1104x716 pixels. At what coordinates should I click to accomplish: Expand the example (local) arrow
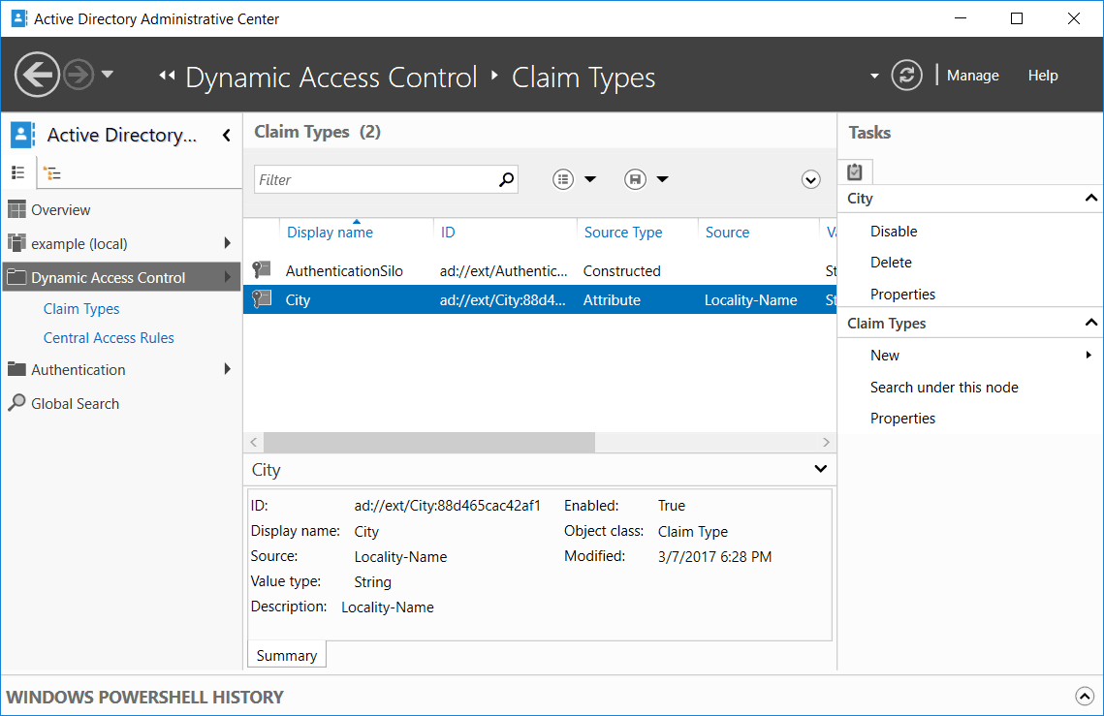227,243
